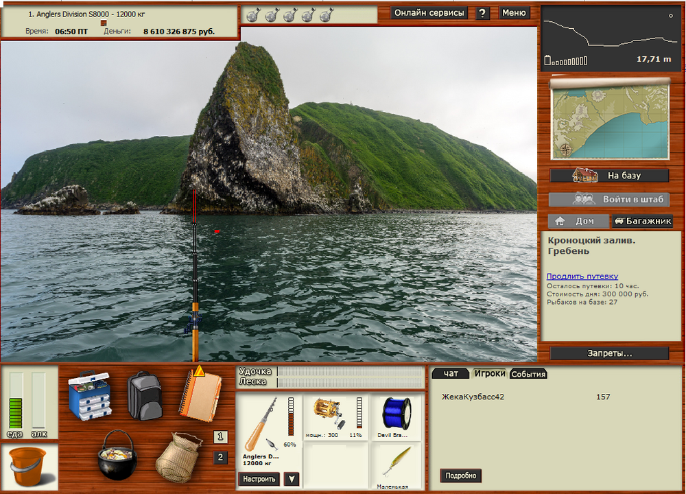Open the backpack inventory
Screen dimensions: 686x494
(145, 395)
